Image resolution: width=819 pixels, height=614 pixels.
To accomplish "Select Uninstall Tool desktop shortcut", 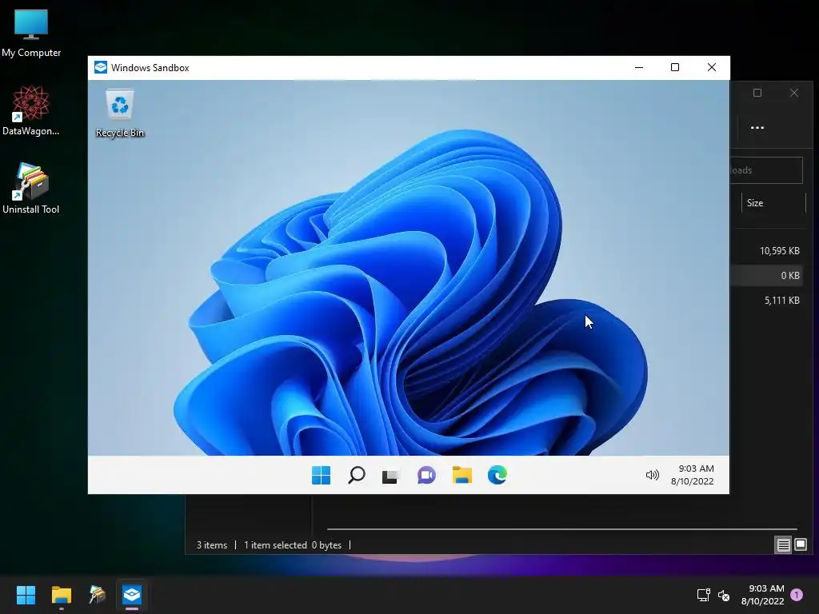I will point(31,189).
